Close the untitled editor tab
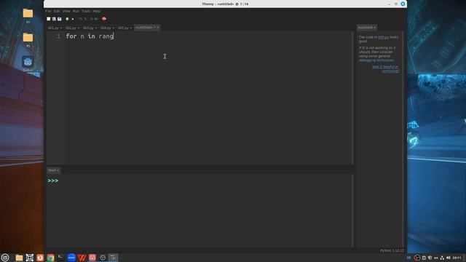Viewport: 466px width, 262px height. click(158, 28)
